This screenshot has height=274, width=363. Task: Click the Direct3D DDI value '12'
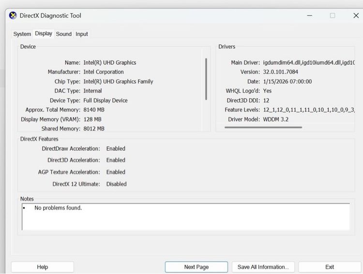(x=266, y=101)
